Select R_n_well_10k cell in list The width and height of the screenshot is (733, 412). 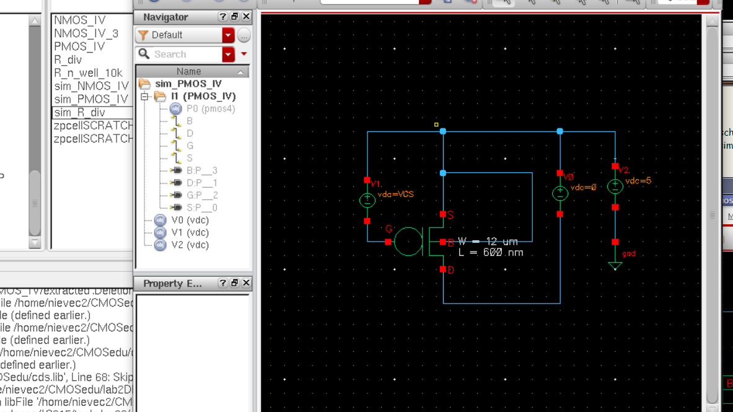click(x=88, y=72)
